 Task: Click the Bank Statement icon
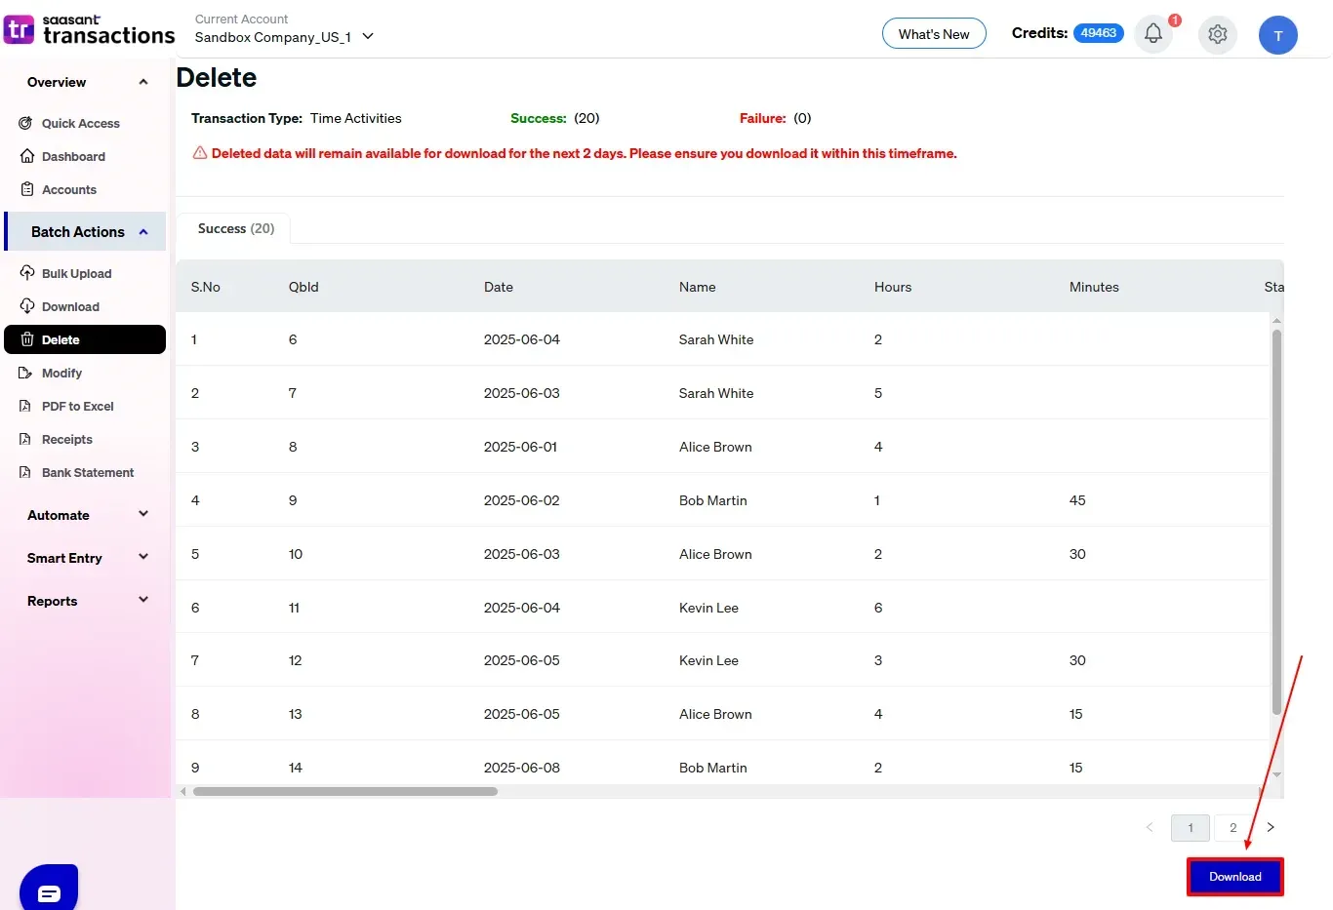point(26,472)
